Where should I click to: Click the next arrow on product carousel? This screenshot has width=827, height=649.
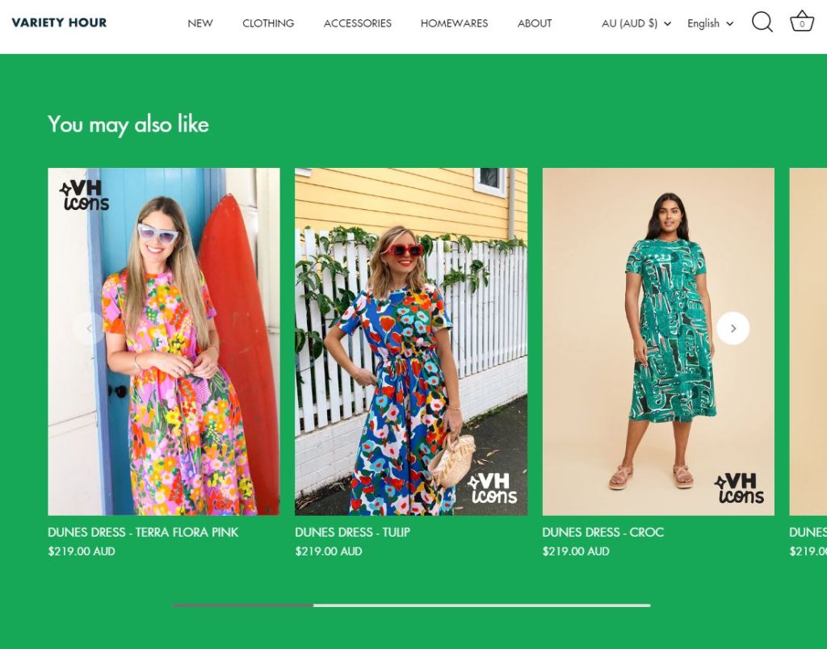[733, 329]
